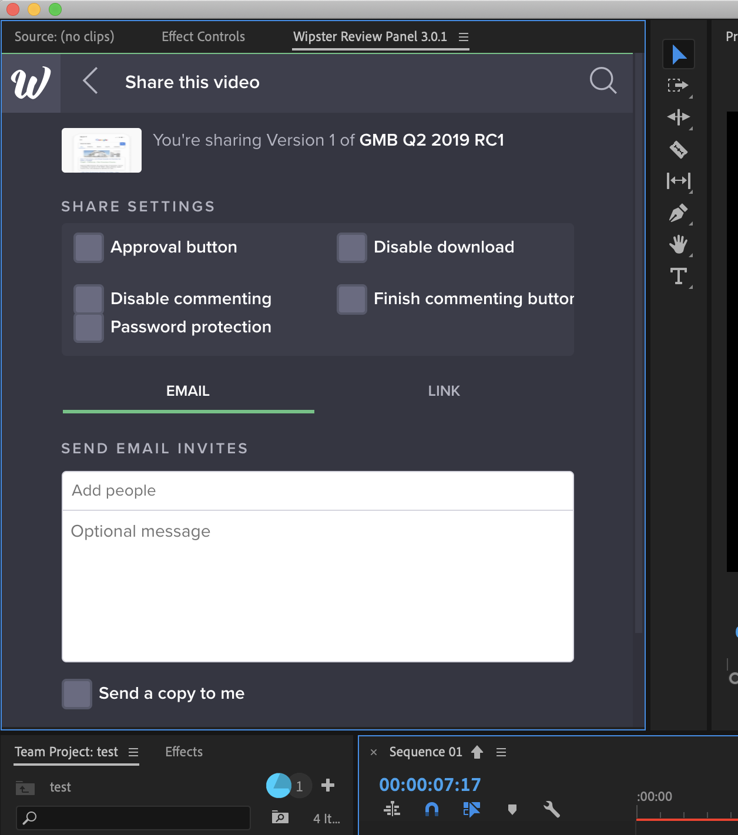Click the test project name
This screenshot has height=835, width=738.
tap(61, 787)
